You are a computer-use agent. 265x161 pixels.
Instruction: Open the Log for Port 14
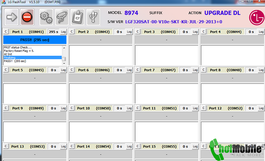click(x=129, y=147)
